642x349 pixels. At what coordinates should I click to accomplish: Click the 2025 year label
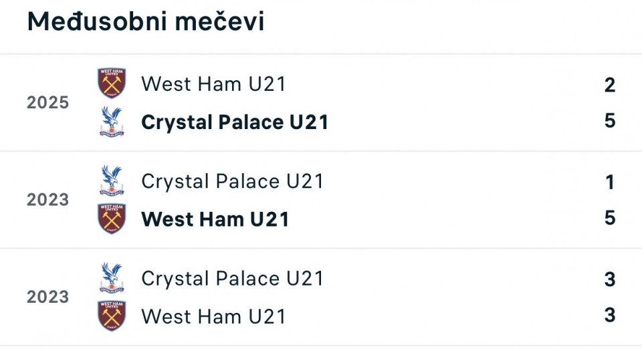click(47, 103)
